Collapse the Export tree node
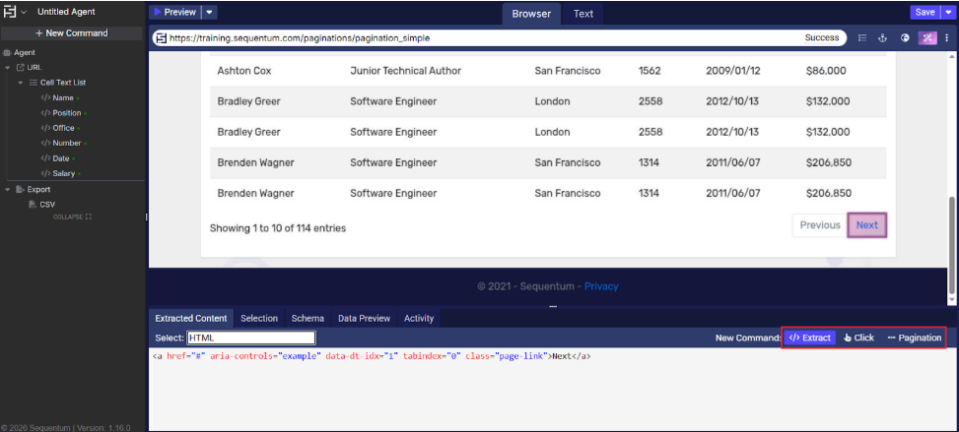The image size is (959, 432). tap(8, 189)
